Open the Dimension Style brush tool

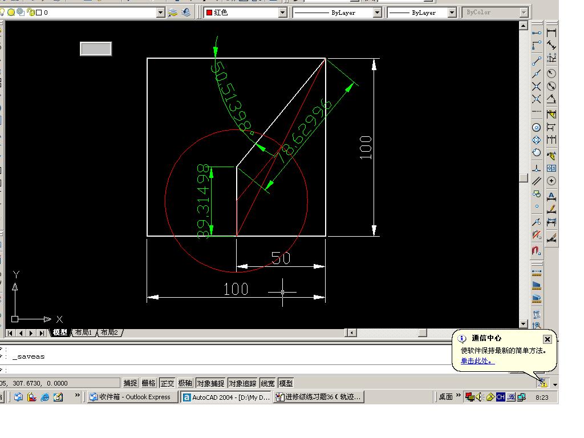[551, 238]
